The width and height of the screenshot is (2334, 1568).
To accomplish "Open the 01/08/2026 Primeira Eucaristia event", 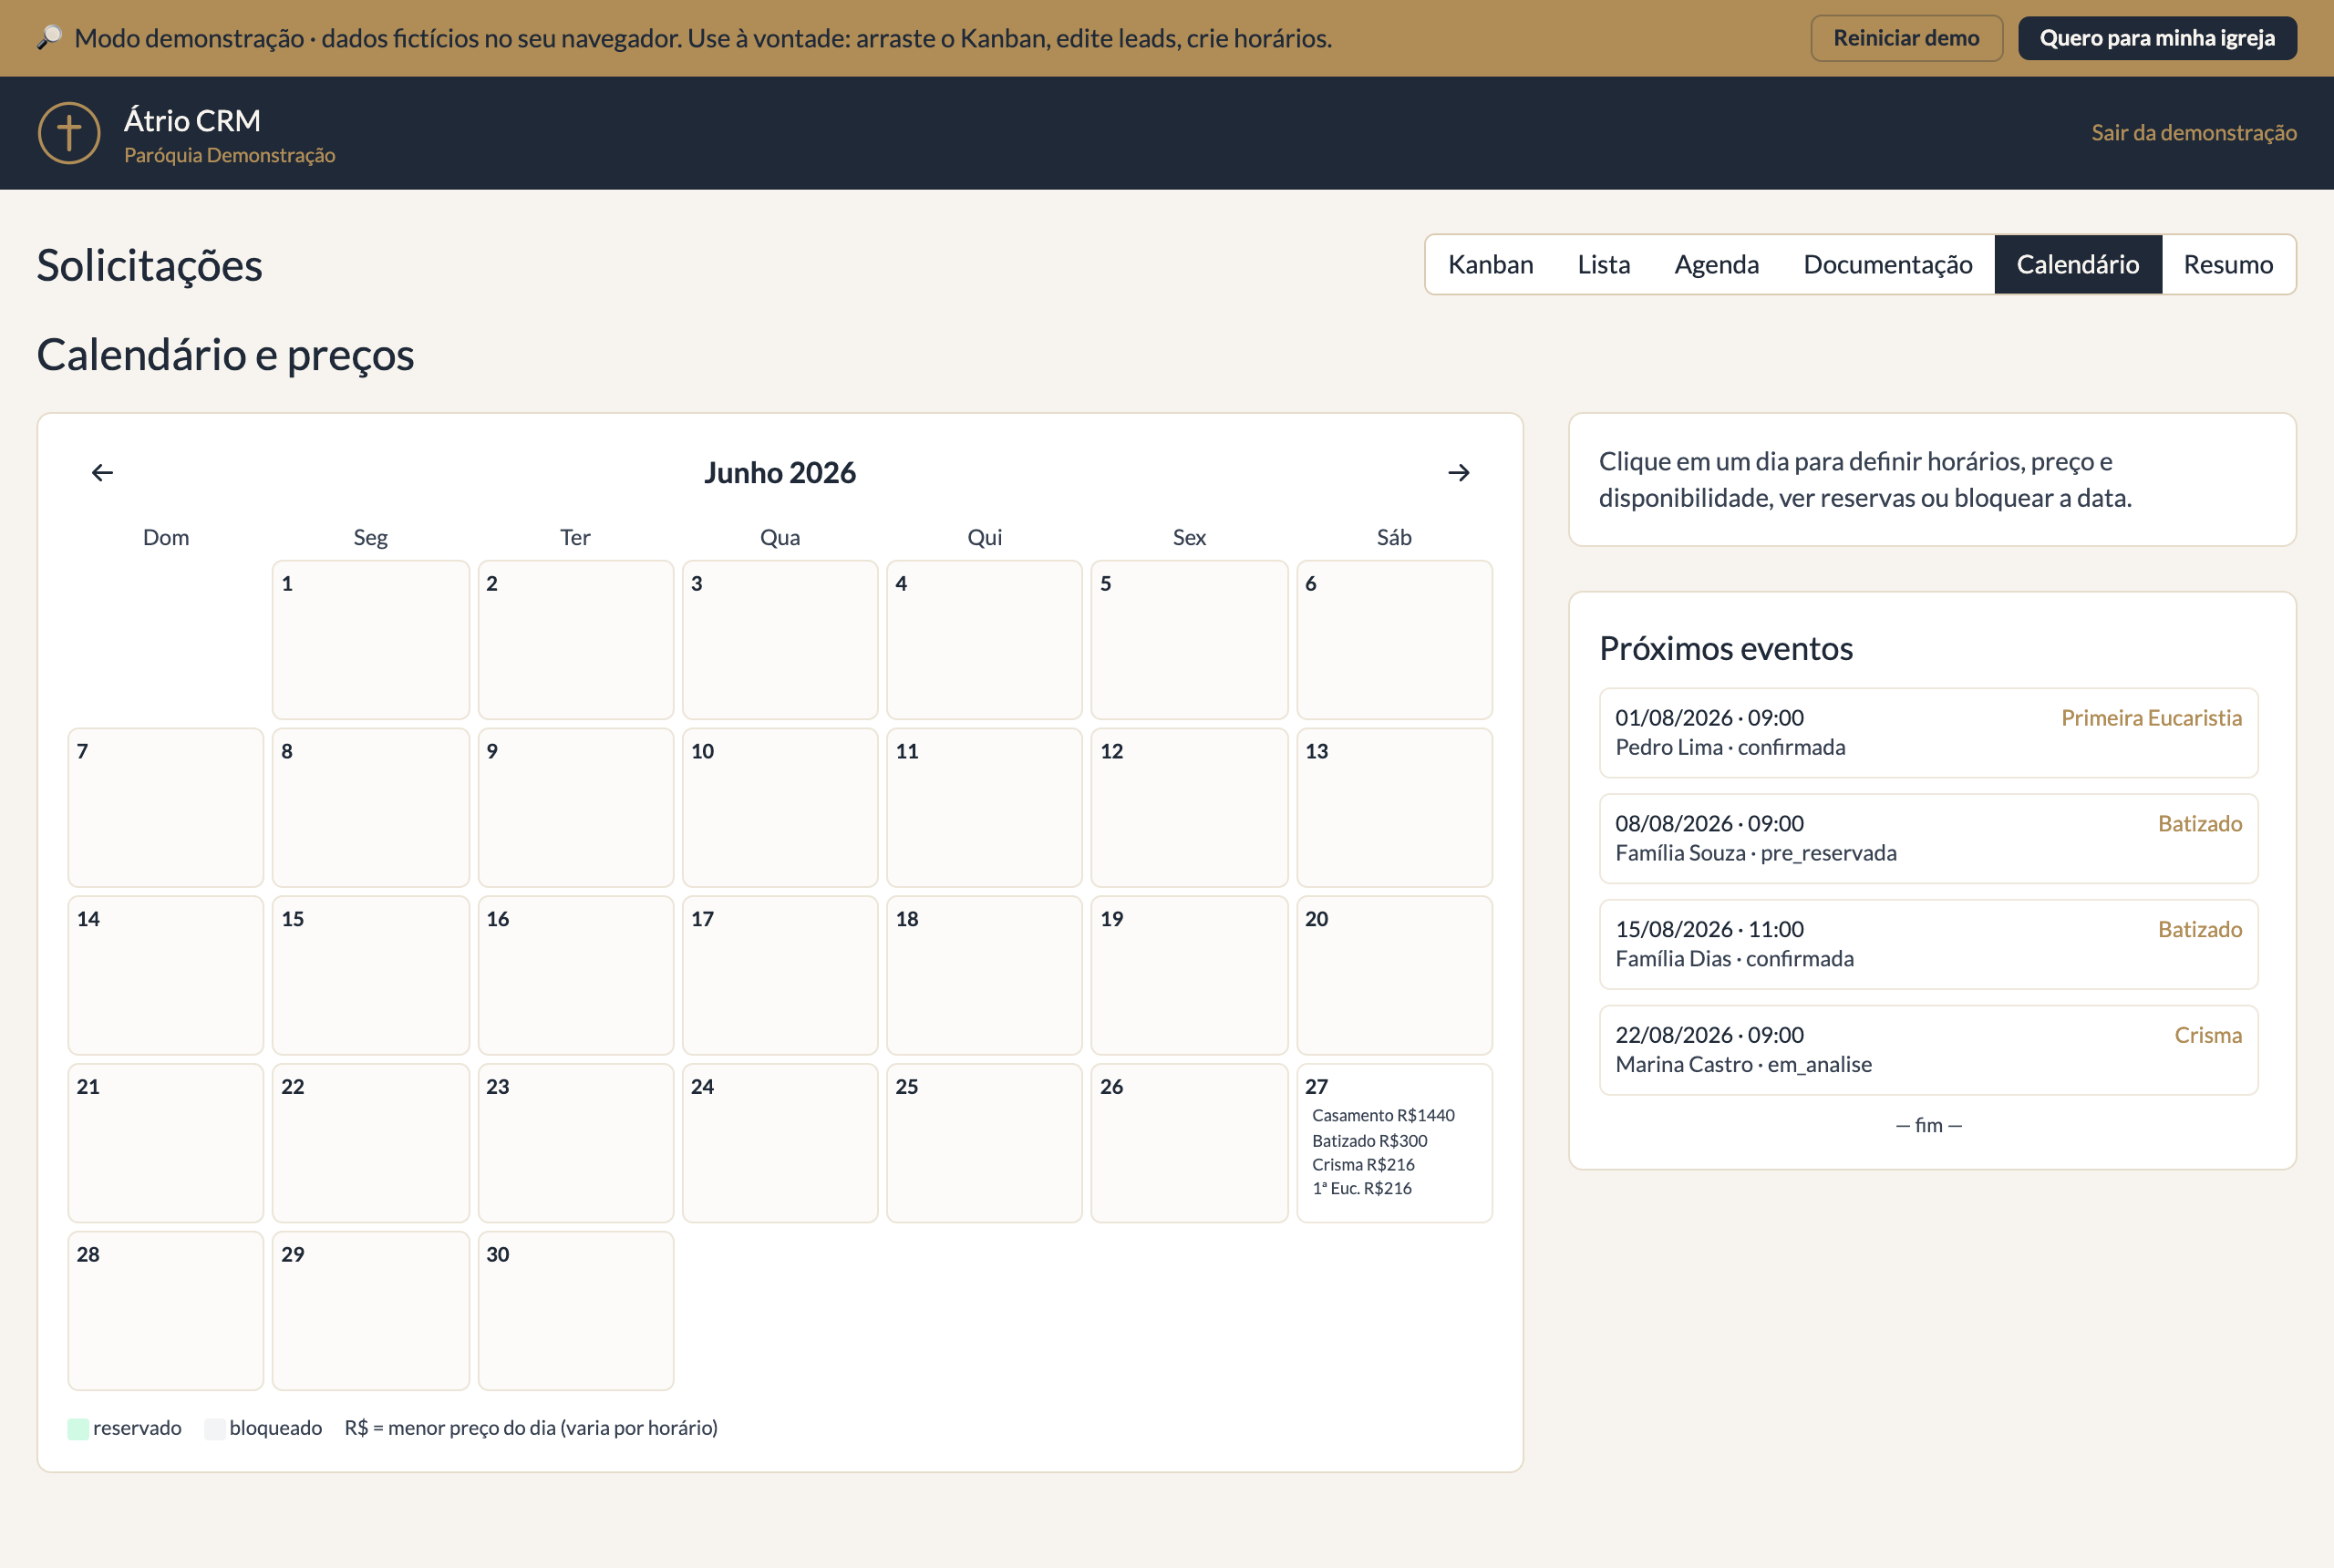I will click(1928, 732).
